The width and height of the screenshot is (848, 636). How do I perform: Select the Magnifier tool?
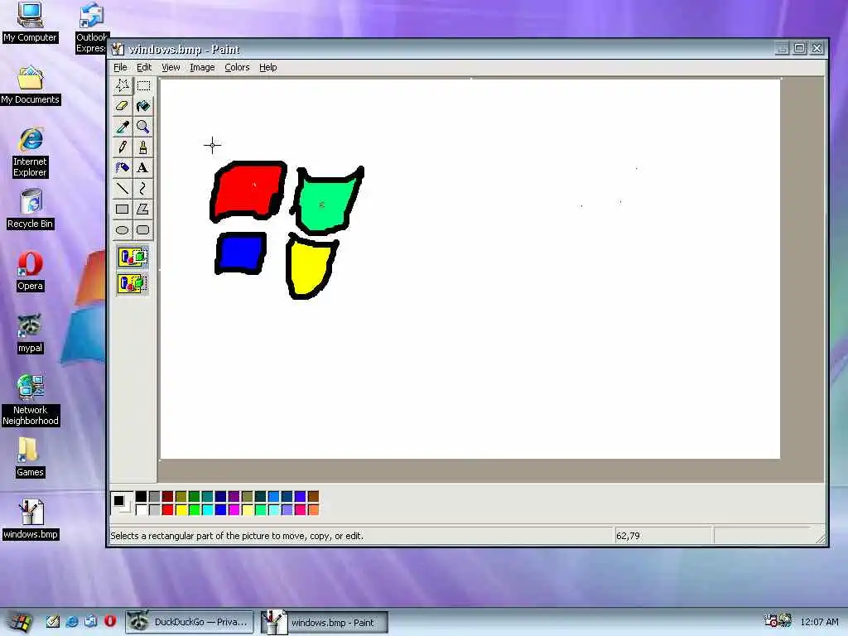point(143,127)
